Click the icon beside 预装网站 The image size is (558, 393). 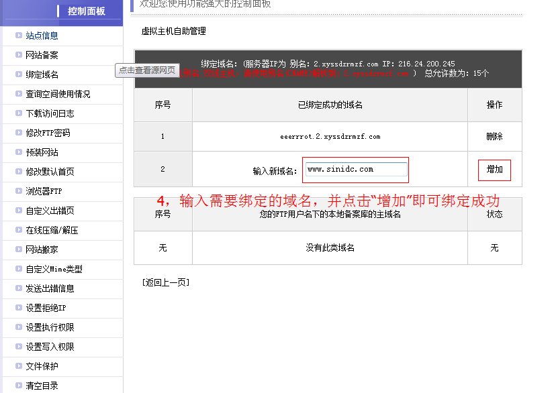tap(17, 152)
